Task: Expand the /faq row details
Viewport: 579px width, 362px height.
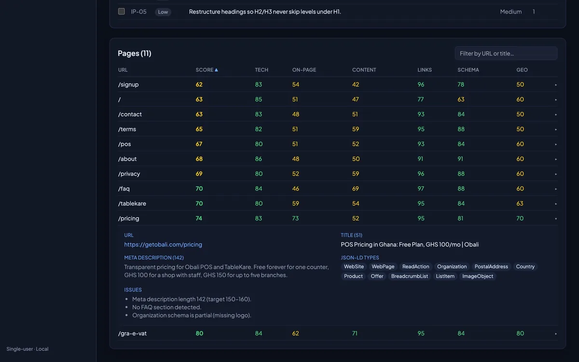Action: click(556, 189)
